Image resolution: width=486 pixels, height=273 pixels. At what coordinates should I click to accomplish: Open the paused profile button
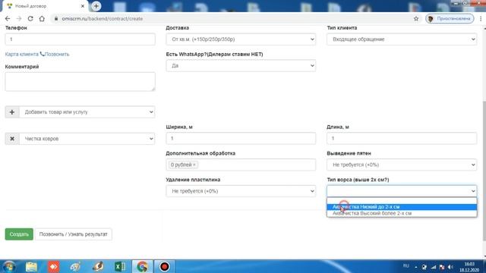[450, 18]
